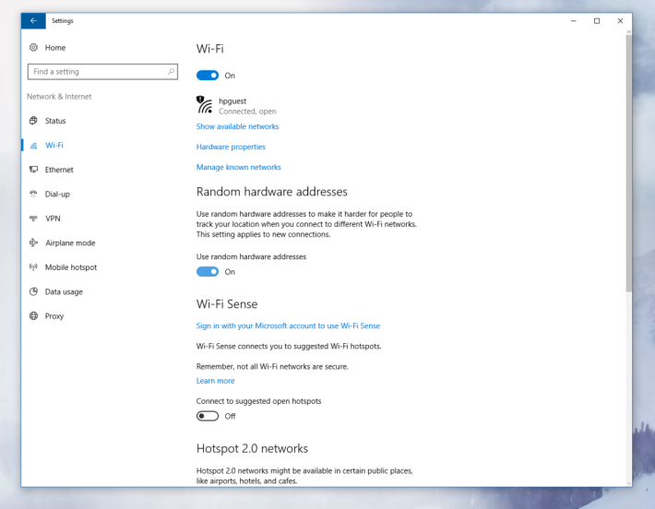Click the Wi-Fi Sense heading

click(227, 304)
